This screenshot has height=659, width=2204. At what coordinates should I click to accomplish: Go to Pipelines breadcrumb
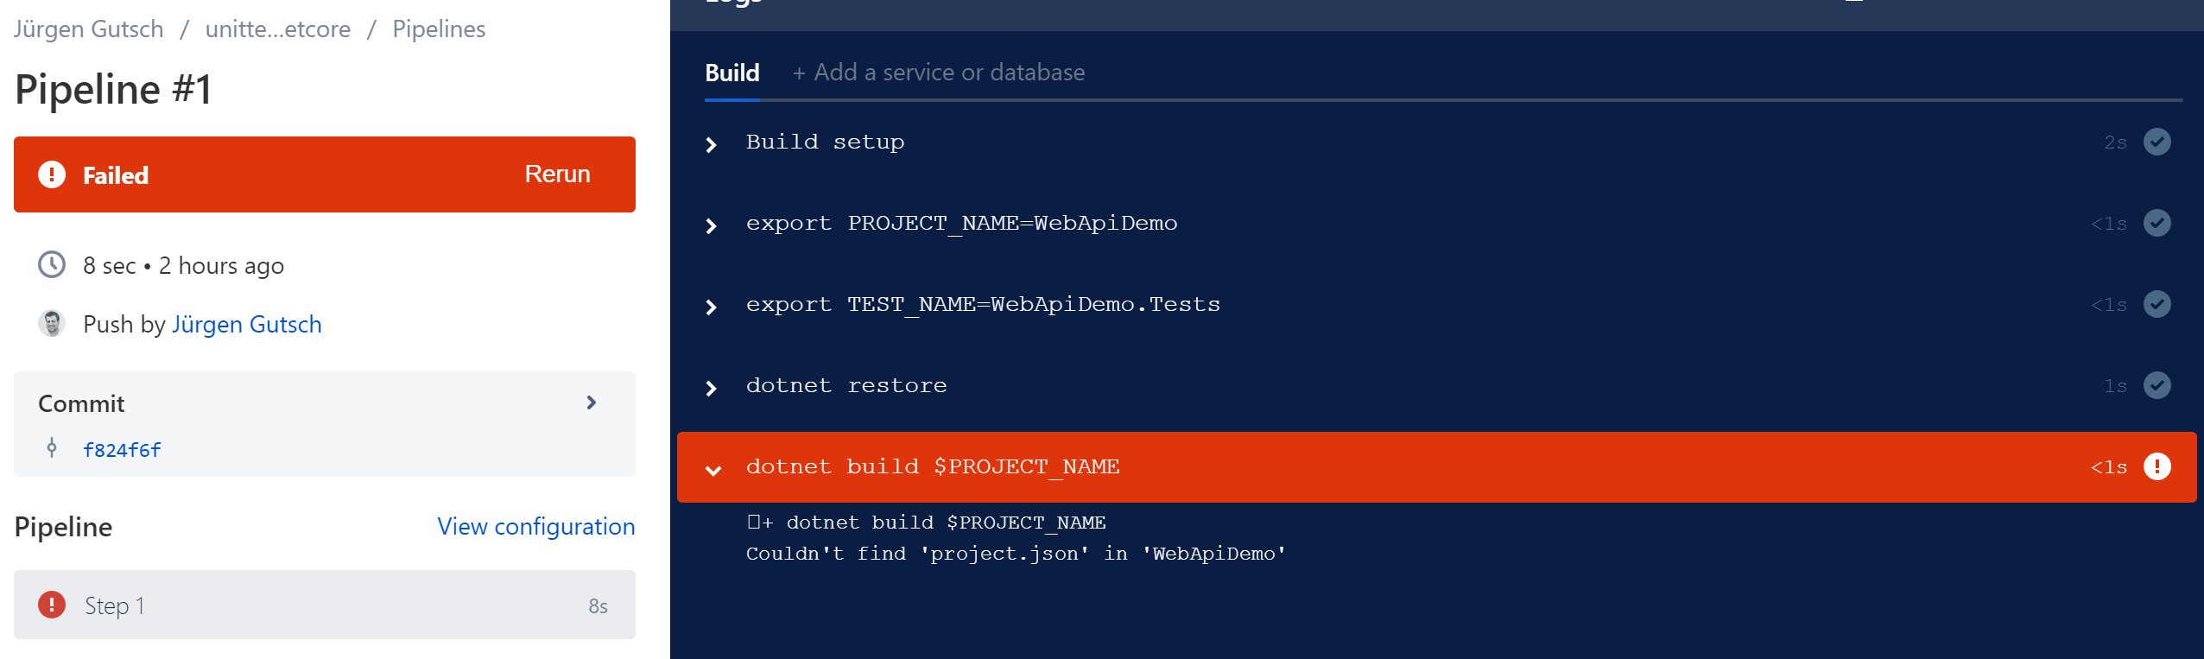pyautogui.click(x=439, y=29)
